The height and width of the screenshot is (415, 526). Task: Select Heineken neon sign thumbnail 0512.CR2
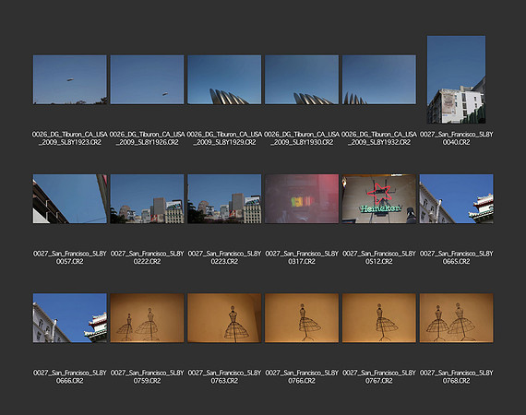tap(379, 199)
